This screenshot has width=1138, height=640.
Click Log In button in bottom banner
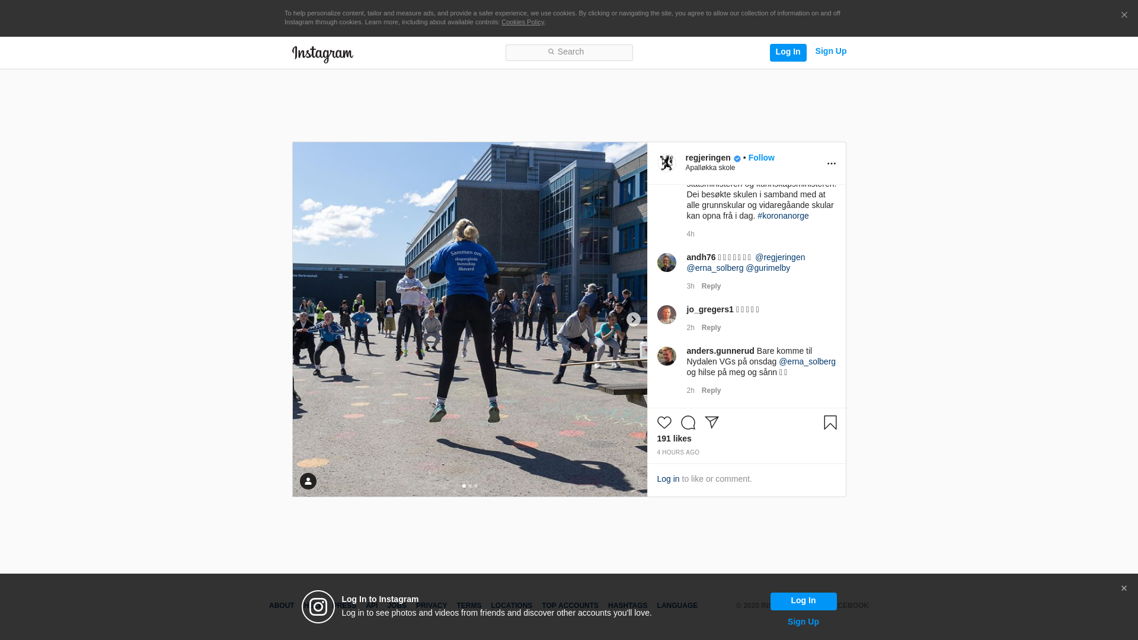(x=804, y=601)
